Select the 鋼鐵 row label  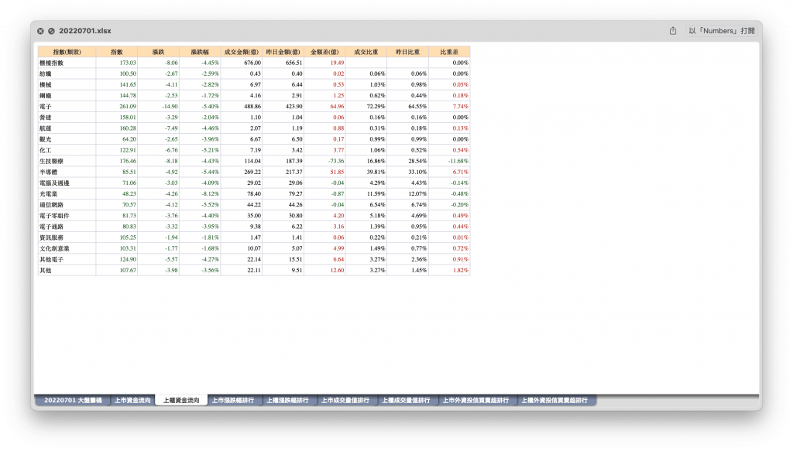coord(46,95)
